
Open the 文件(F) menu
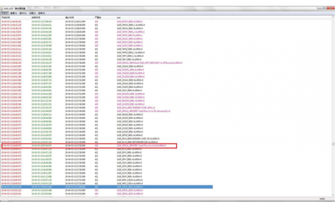click(5, 13)
